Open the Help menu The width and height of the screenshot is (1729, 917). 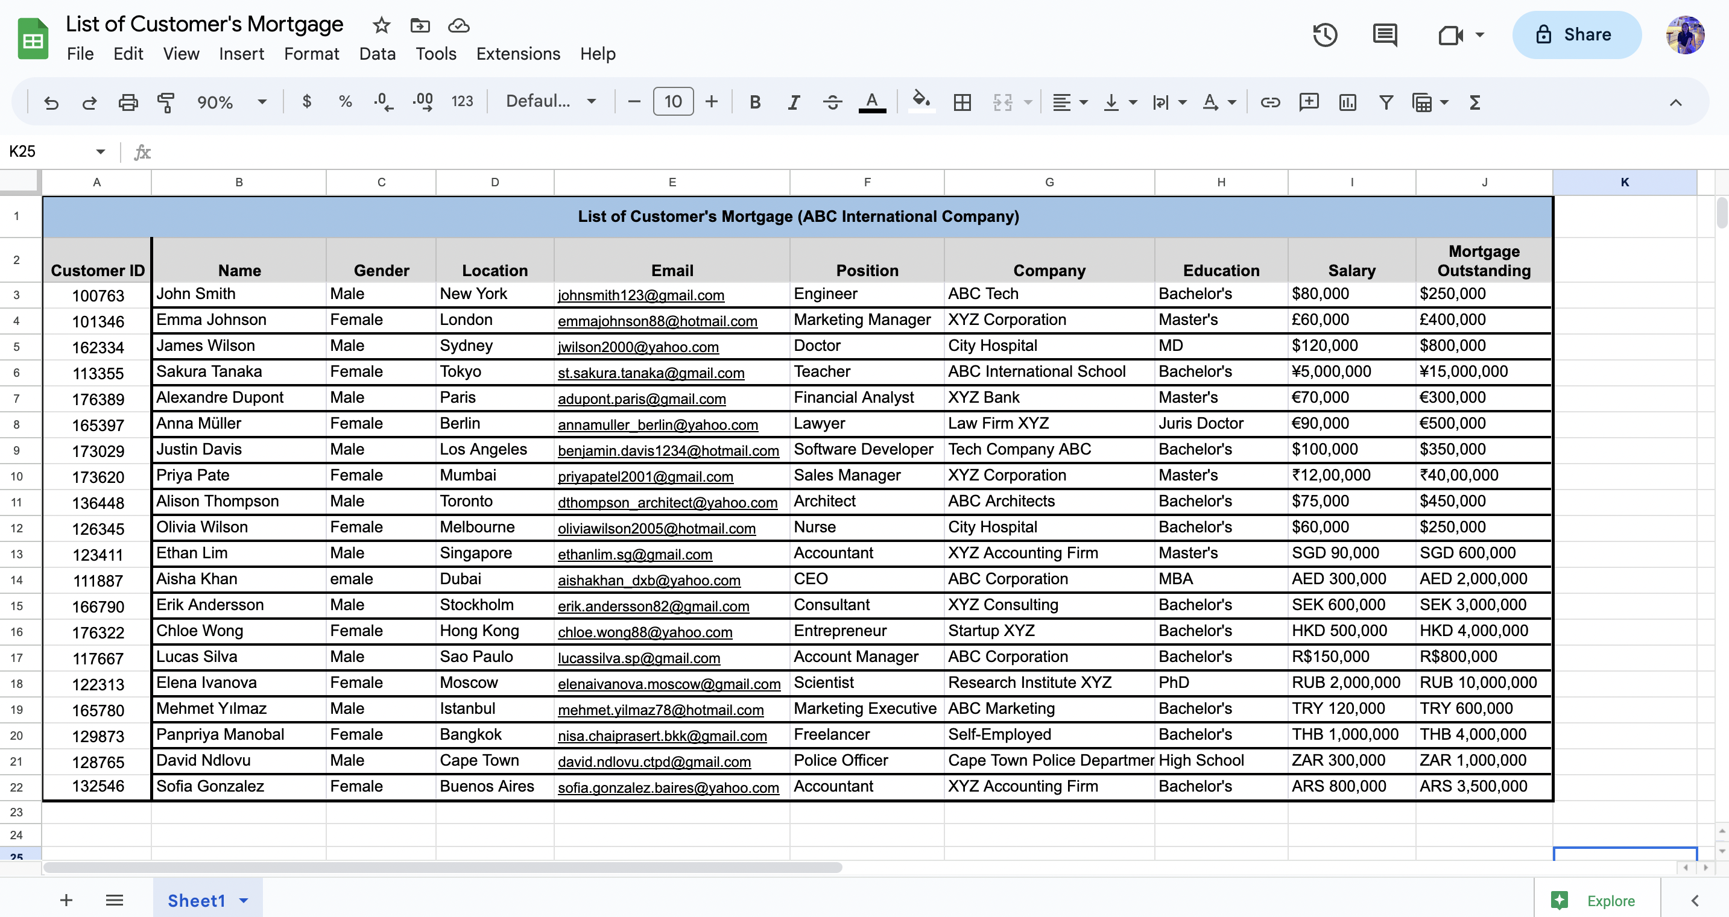coord(598,54)
